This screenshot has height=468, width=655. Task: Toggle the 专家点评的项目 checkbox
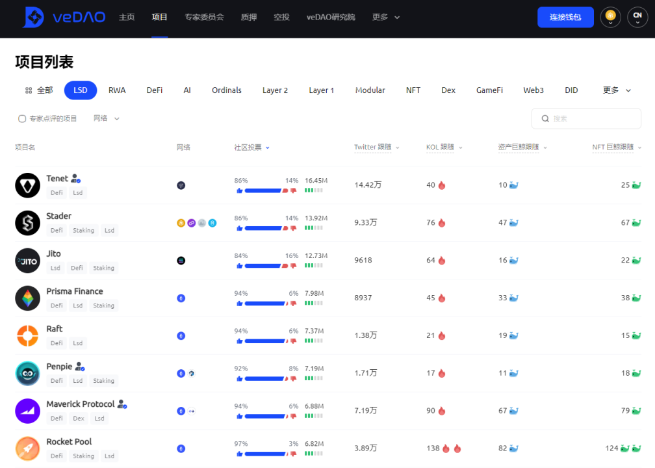(22, 119)
